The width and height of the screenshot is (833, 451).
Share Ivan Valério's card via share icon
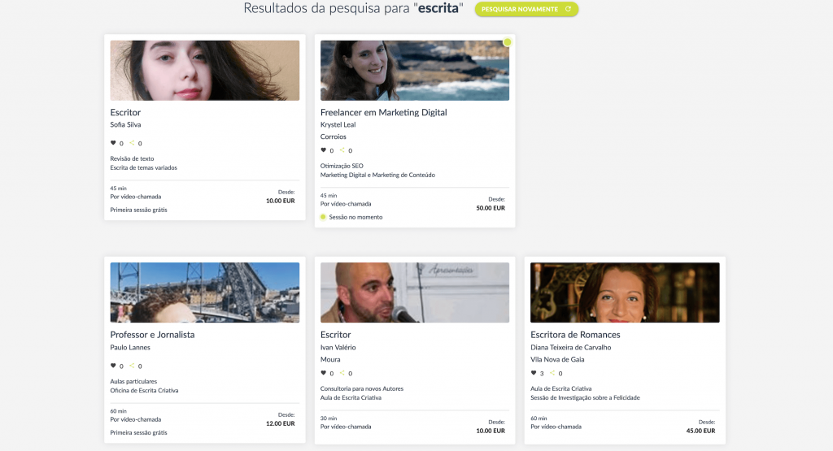[342, 373]
